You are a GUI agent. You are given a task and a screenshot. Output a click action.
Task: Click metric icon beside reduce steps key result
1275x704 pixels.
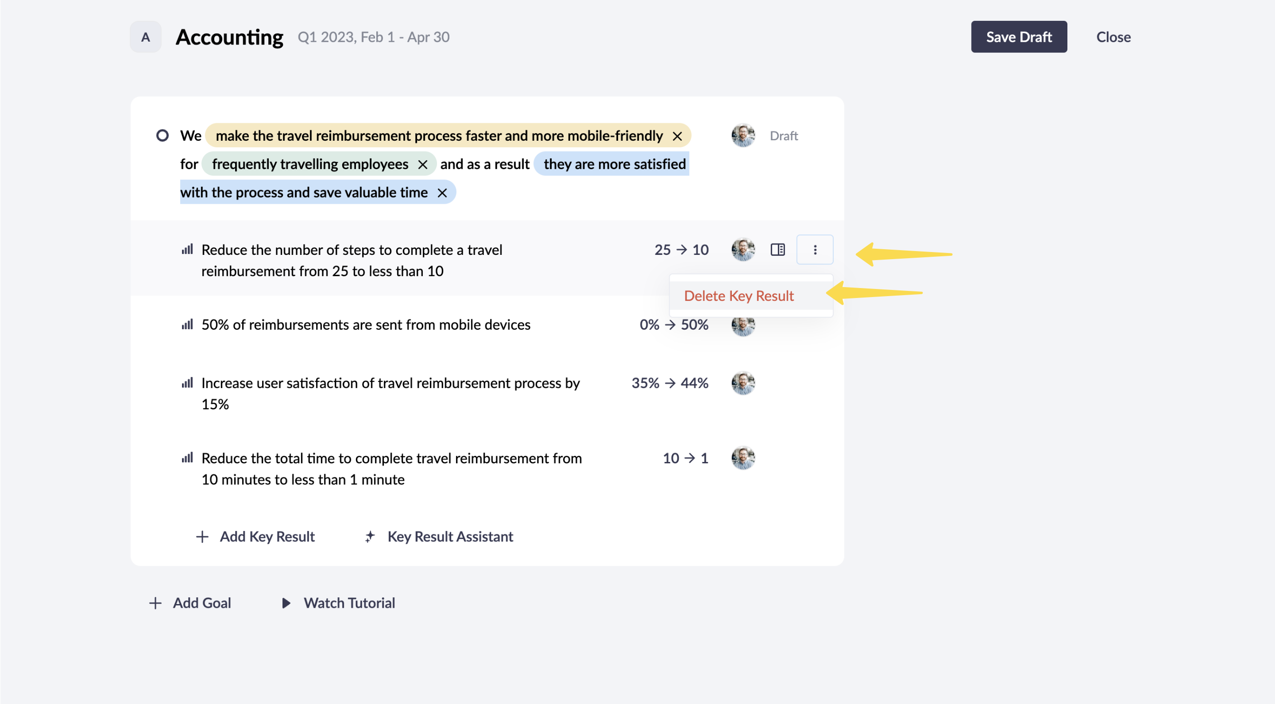(x=187, y=250)
